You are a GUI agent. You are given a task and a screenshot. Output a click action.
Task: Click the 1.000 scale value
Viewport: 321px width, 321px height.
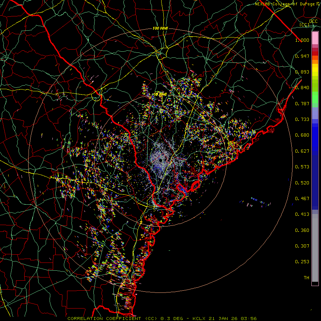coord(302,40)
